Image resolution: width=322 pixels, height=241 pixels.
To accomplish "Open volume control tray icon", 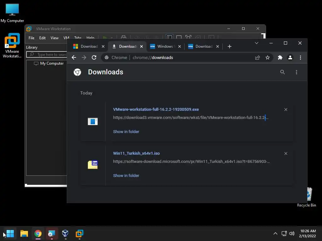I will 292,233.
